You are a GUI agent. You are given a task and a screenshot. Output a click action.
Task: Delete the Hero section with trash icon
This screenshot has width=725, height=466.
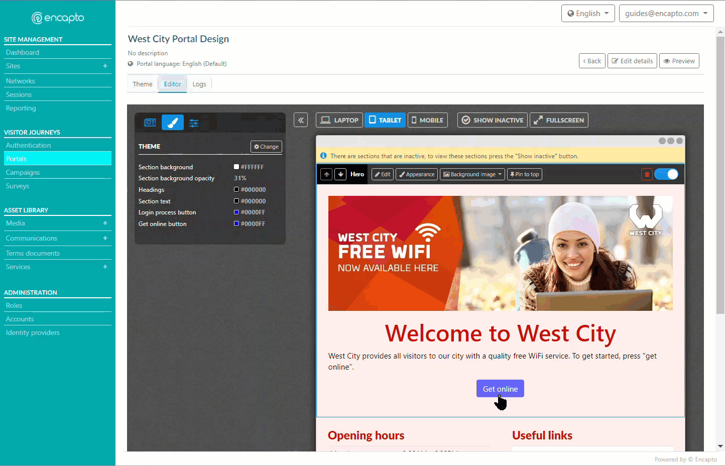click(x=647, y=174)
